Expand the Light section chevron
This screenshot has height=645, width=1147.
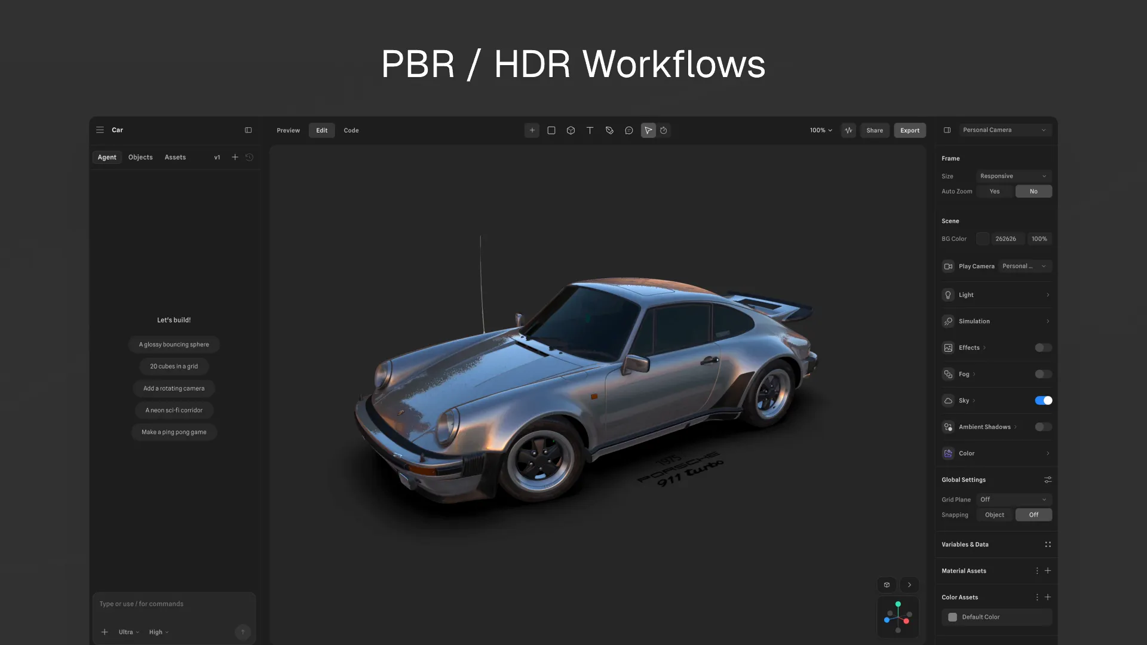coord(1048,295)
